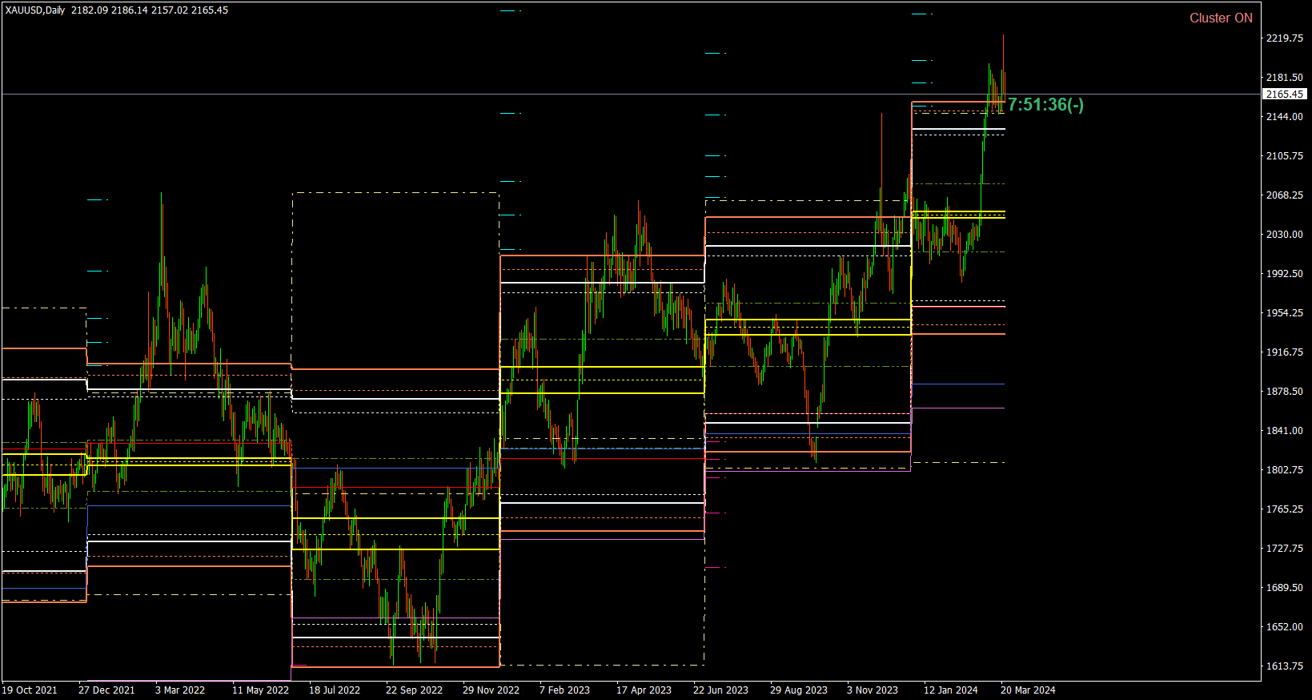Click the 12 Jan 2024 date label
1312x700 pixels.
click(951, 690)
